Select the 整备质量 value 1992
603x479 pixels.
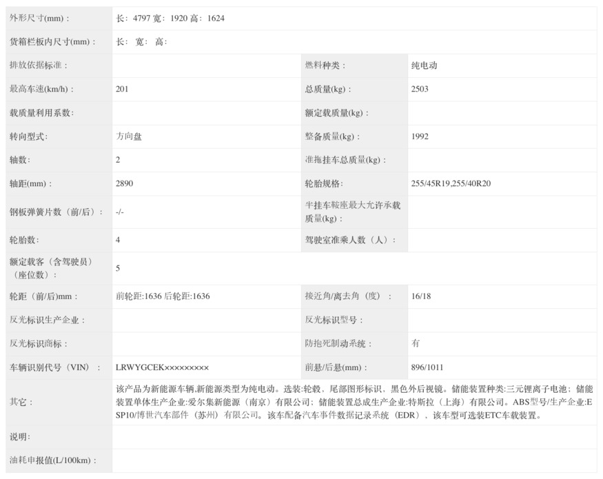pos(420,136)
